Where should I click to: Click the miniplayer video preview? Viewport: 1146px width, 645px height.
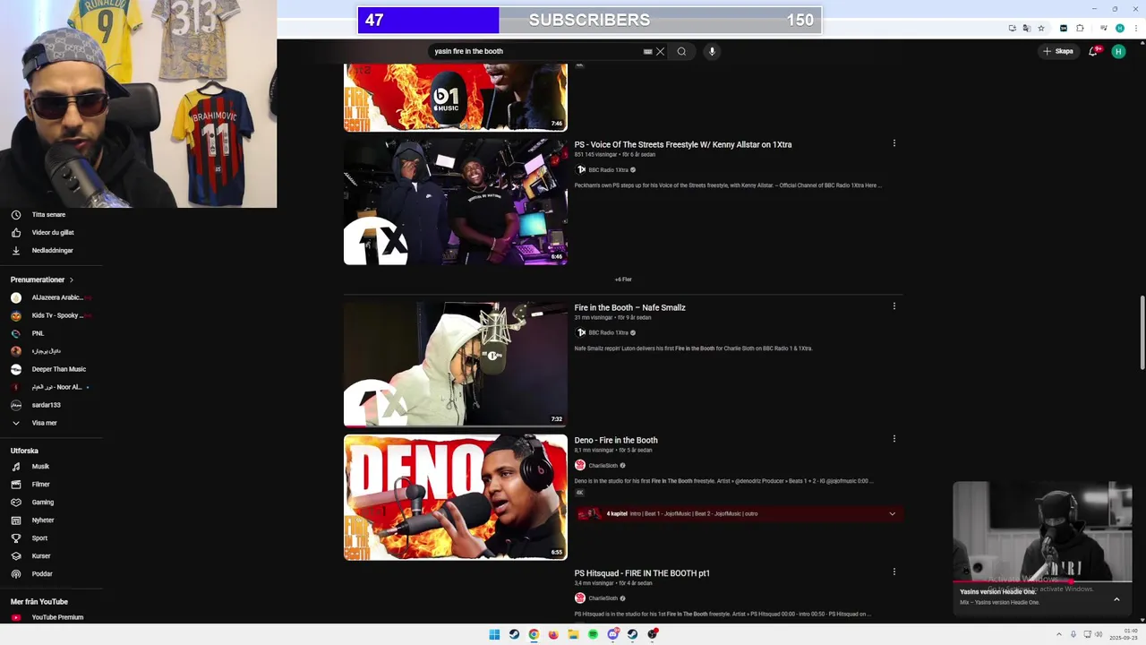tap(1042, 531)
